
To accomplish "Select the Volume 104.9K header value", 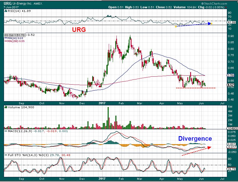I will (x=185, y=7).
